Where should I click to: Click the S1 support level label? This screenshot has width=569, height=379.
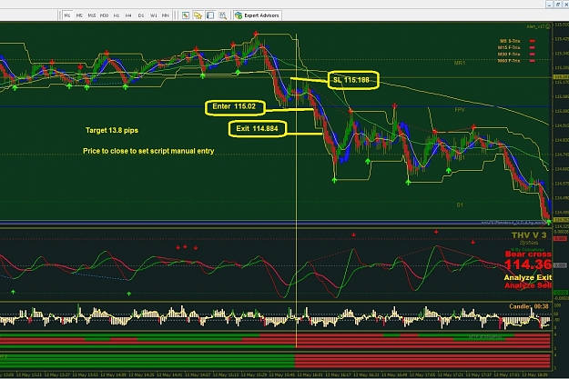pos(460,205)
